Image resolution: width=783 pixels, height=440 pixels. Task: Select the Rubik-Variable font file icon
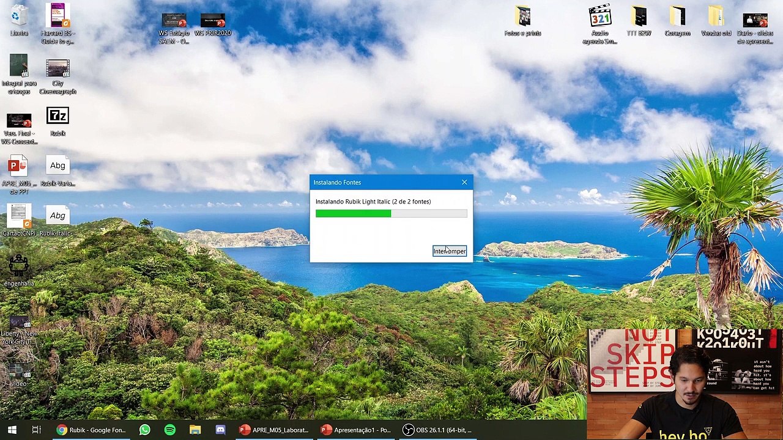pos(58,172)
